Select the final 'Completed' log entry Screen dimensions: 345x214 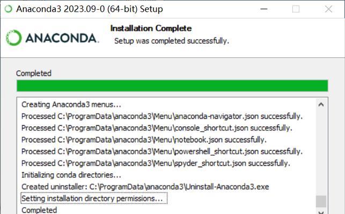click(x=39, y=210)
